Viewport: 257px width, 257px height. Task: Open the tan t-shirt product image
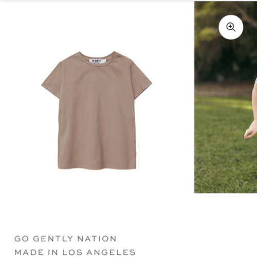[97, 111]
